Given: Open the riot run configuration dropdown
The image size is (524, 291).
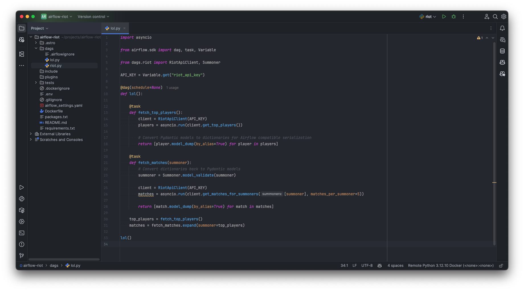Looking at the screenshot, I should click(x=428, y=17).
